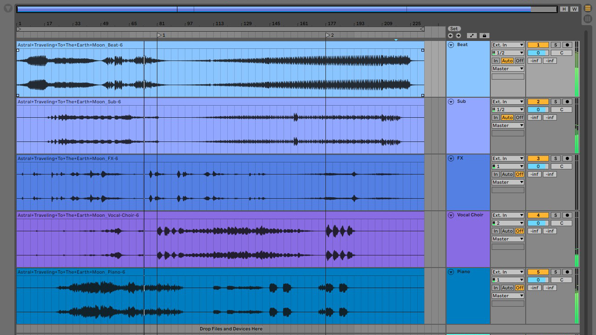Jump to previous locator arrow
The height and width of the screenshot is (335, 596).
coord(450,35)
